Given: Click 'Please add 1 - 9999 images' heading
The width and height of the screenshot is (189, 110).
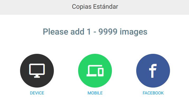Looking at the screenshot, I should 95,32.
